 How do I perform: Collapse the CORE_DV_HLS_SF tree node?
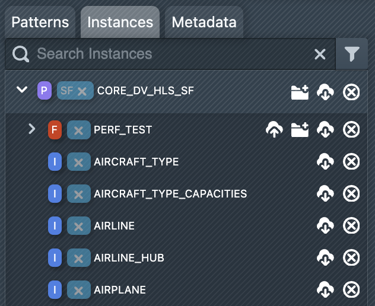click(x=23, y=90)
